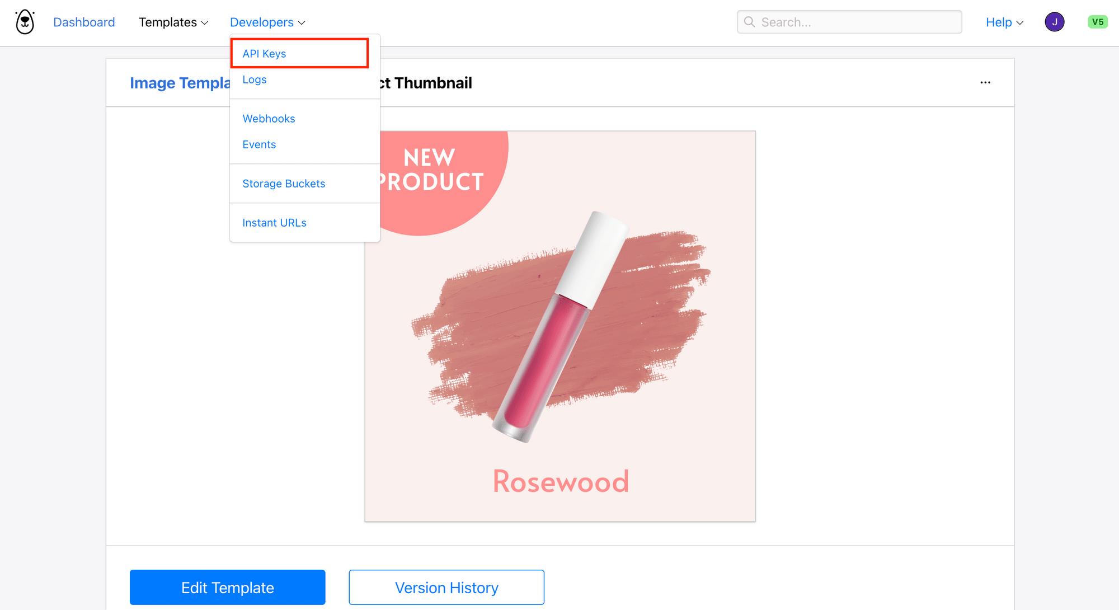
Task: Open Storage Buckets entry
Action: pyautogui.click(x=284, y=184)
